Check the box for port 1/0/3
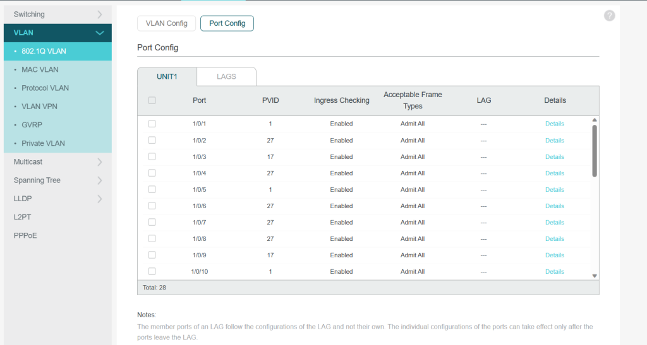Screen dimensions: 647x345 152,156
